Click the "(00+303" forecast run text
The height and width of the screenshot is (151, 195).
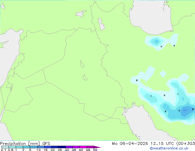[185, 144]
